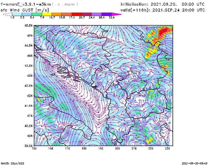This screenshot has width=213, height=165.
Task: Click the dashed white arrow end of the colorbar
Action: point(7,14)
